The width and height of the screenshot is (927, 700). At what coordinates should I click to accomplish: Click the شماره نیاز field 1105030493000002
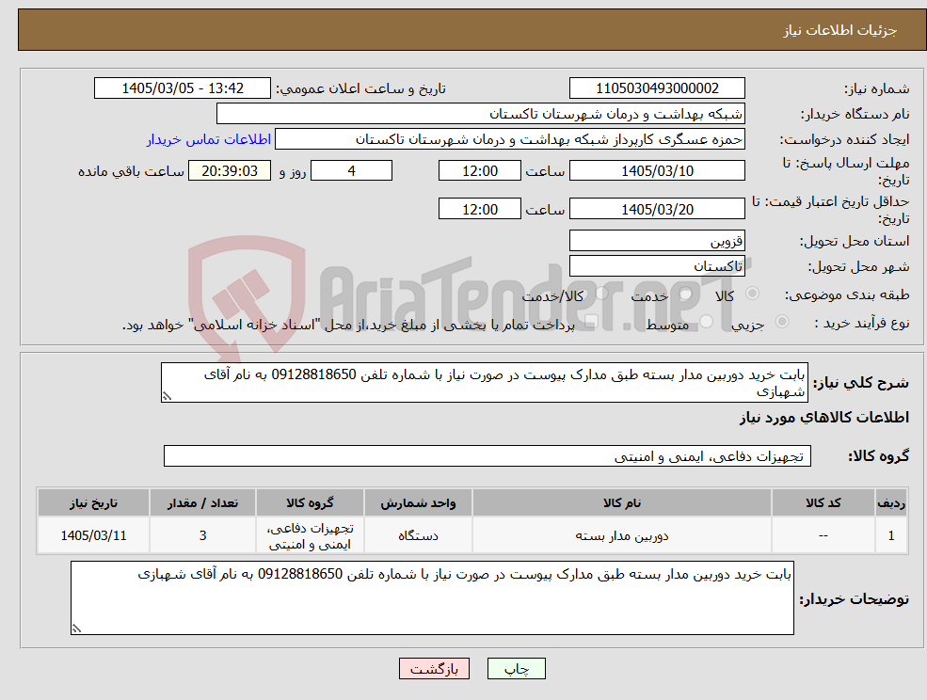tap(657, 88)
